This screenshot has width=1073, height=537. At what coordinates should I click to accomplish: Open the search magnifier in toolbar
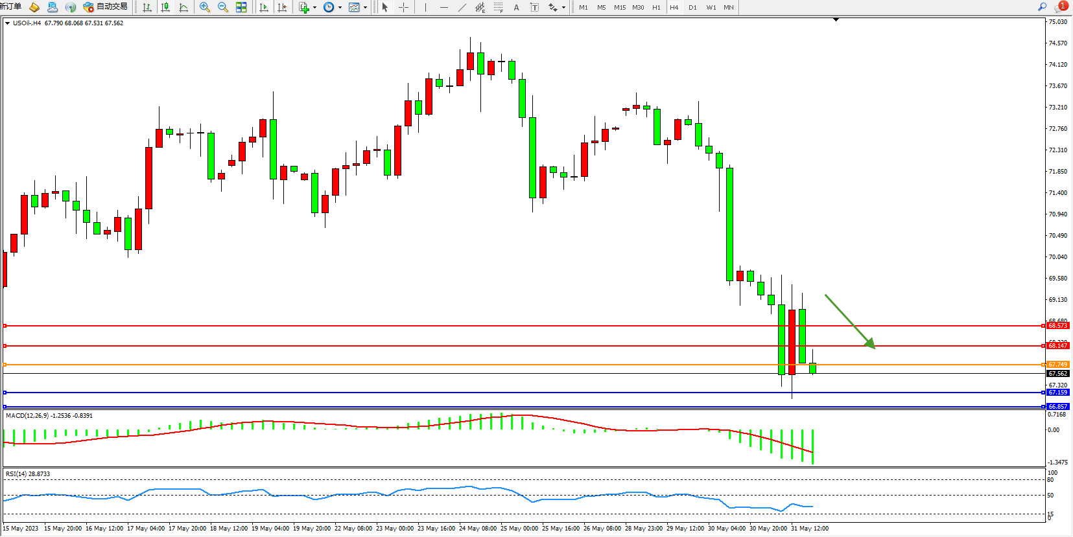pos(1042,6)
